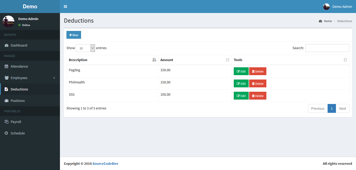356x170 pixels.
Task: Open the Positions menu item
Action: [x=30, y=101]
